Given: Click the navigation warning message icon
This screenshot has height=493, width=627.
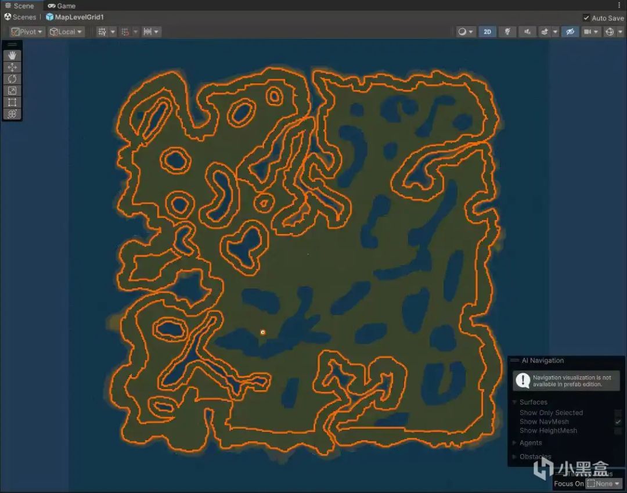Looking at the screenshot, I should (x=522, y=380).
